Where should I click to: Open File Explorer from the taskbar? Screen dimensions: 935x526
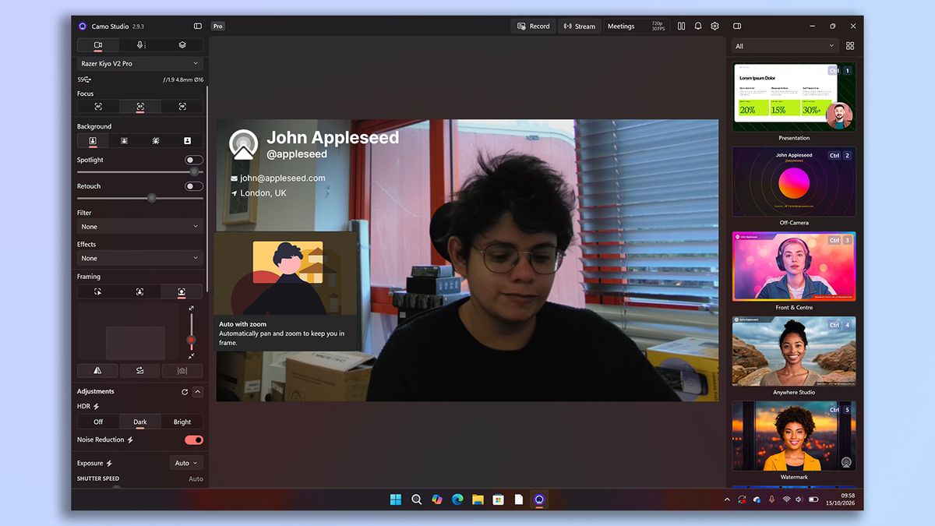coord(478,500)
